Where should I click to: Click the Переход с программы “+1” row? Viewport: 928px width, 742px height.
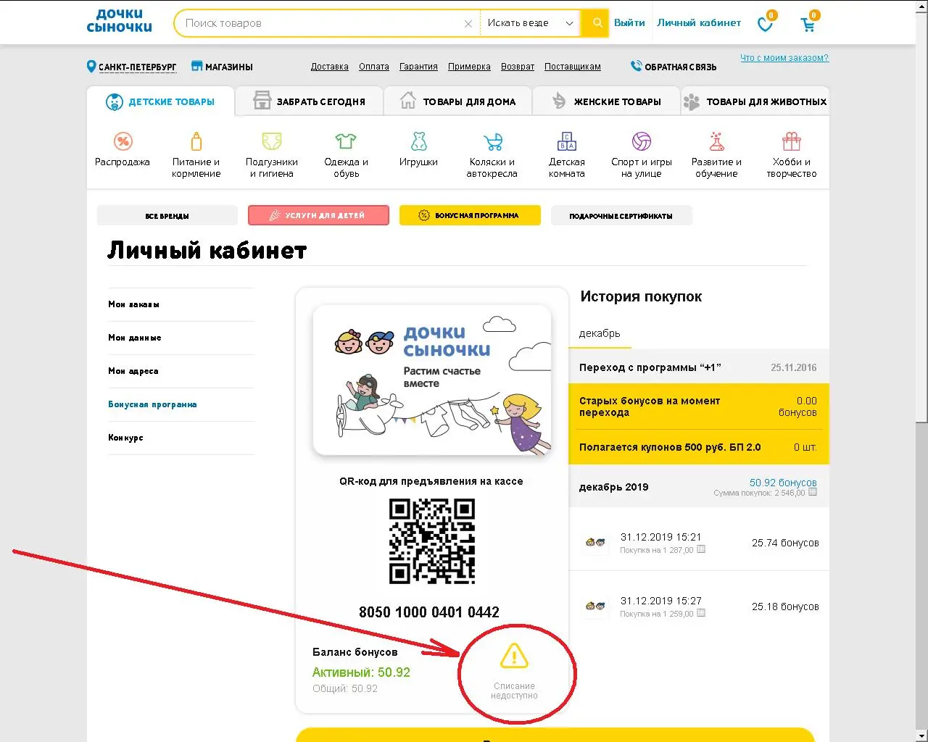point(699,367)
